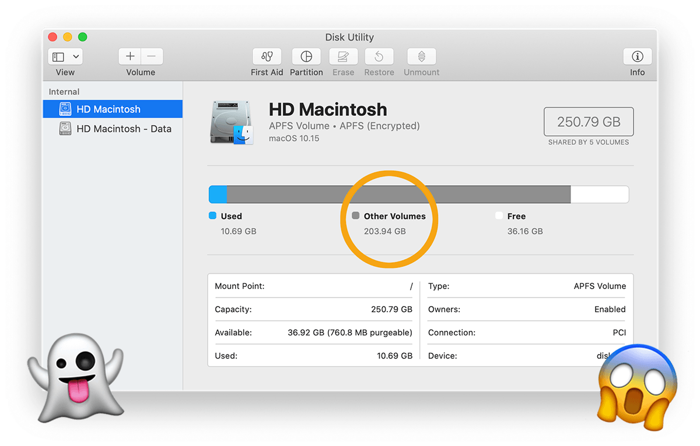
Task: Click the HD Macintosh volume title
Action: click(328, 109)
